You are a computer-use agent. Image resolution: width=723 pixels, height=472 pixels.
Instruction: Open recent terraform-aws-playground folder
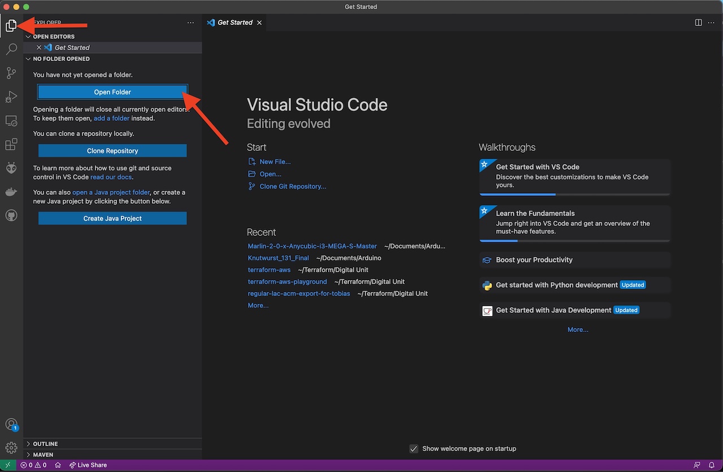click(288, 282)
